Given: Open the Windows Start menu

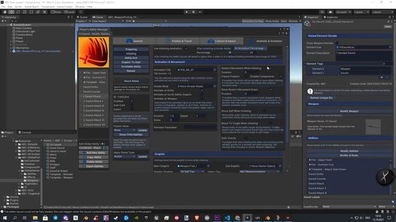Looking at the screenshot, I should click(5, 218).
